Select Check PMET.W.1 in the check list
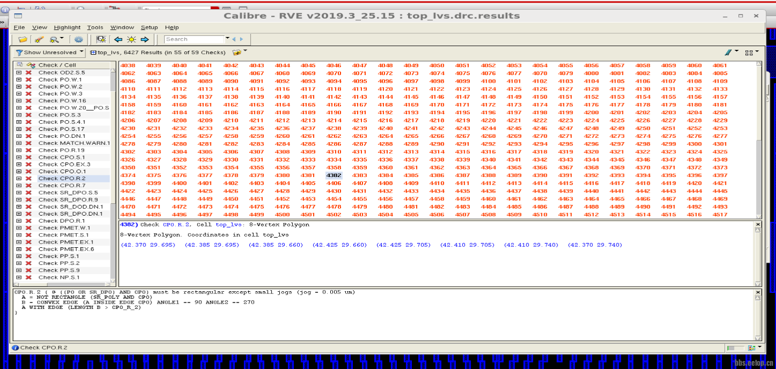The image size is (776, 369). click(64, 228)
